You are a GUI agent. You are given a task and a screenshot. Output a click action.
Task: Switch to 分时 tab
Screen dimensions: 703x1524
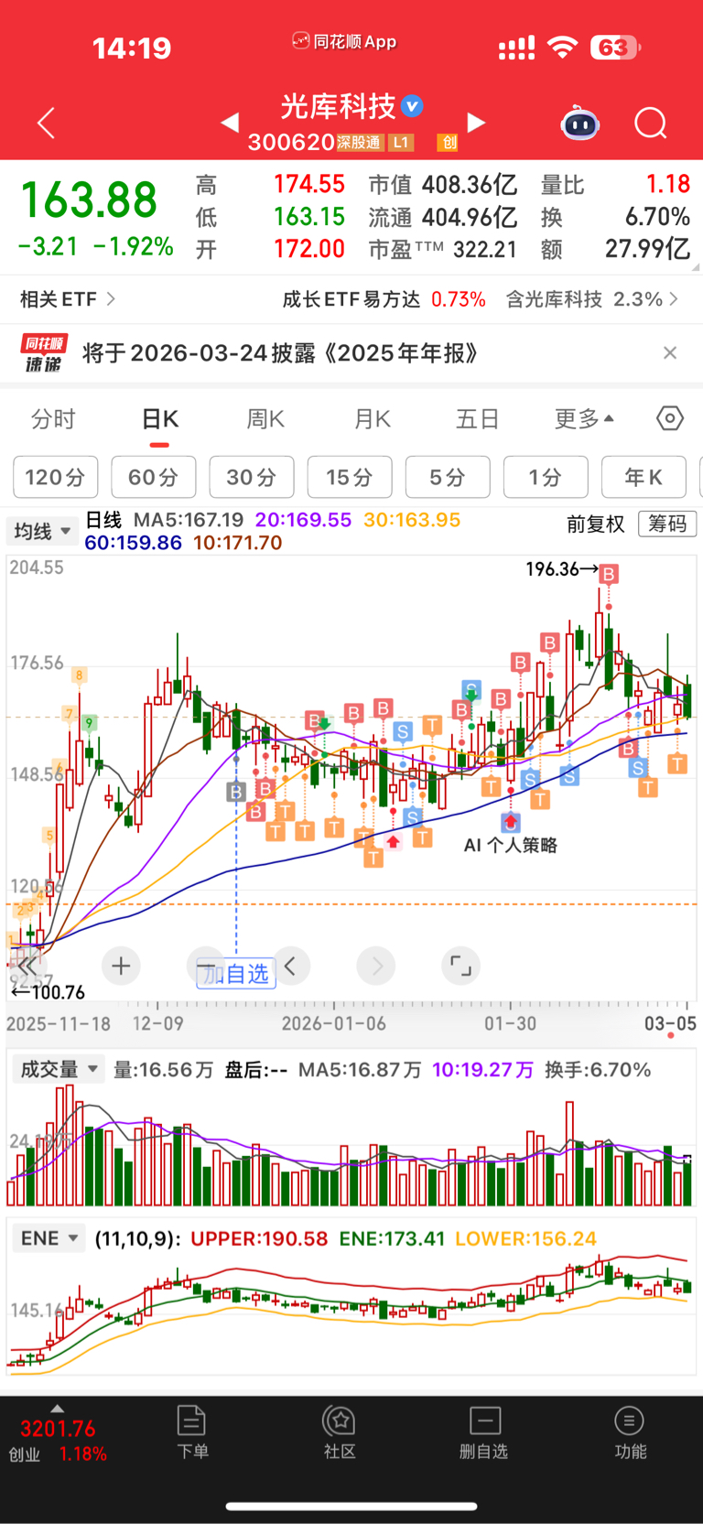tap(53, 419)
